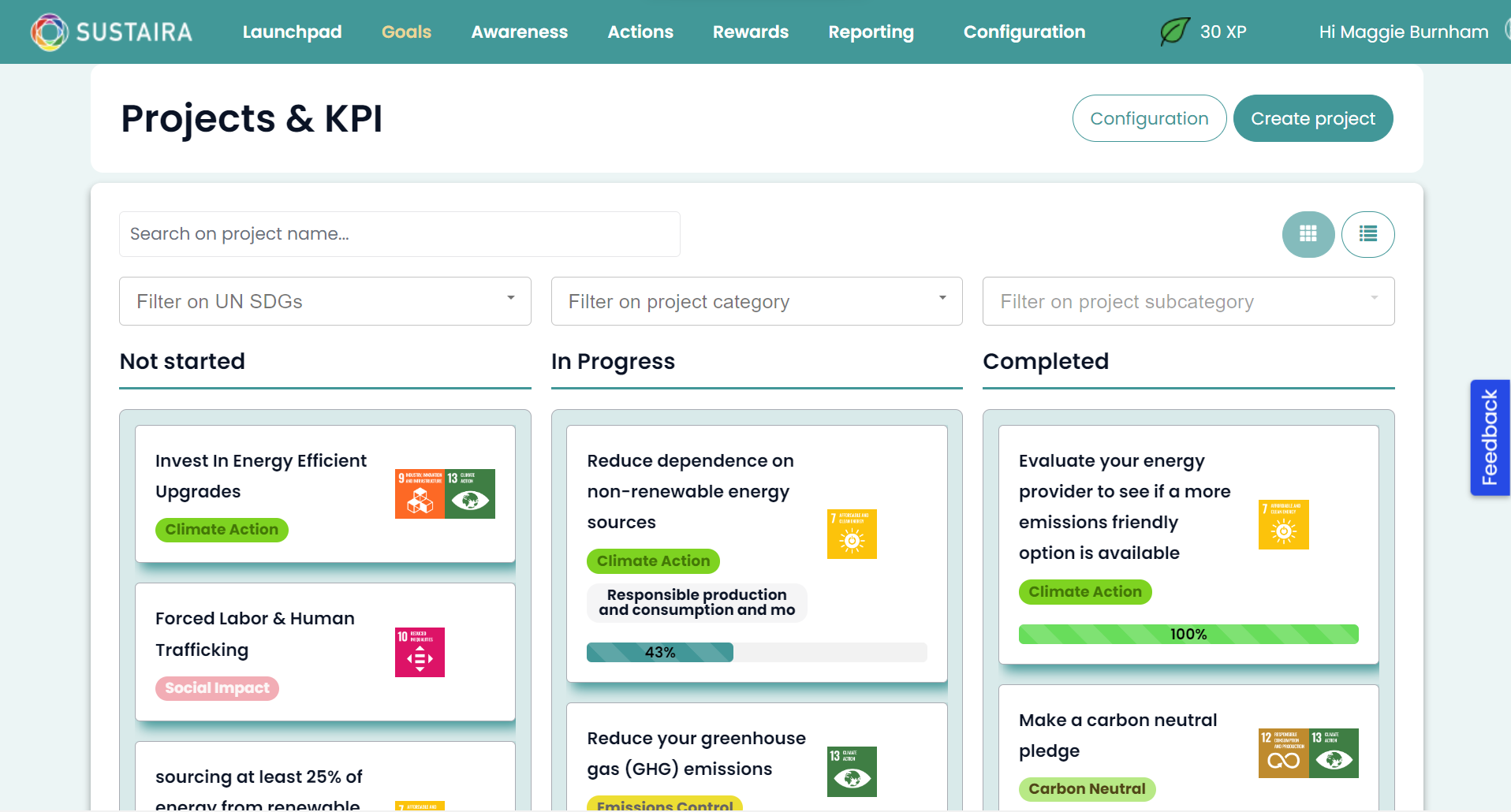
Task: Open the Filter on project category dropdown
Action: (757, 301)
